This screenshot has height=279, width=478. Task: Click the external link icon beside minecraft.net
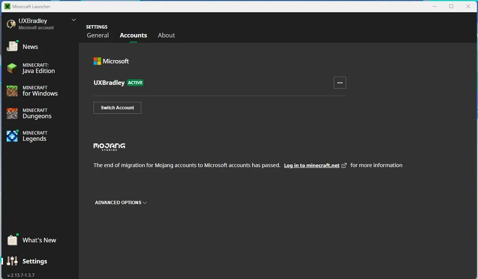click(344, 166)
